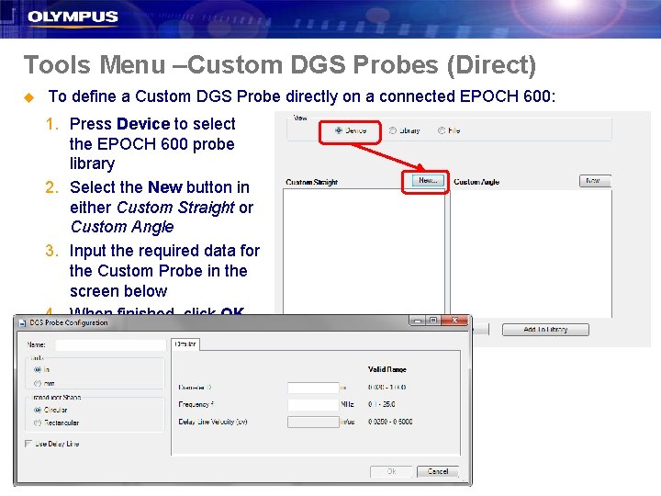
Task: Minimize the DGS Probe Configuration dialog
Action: [x=418, y=321]
